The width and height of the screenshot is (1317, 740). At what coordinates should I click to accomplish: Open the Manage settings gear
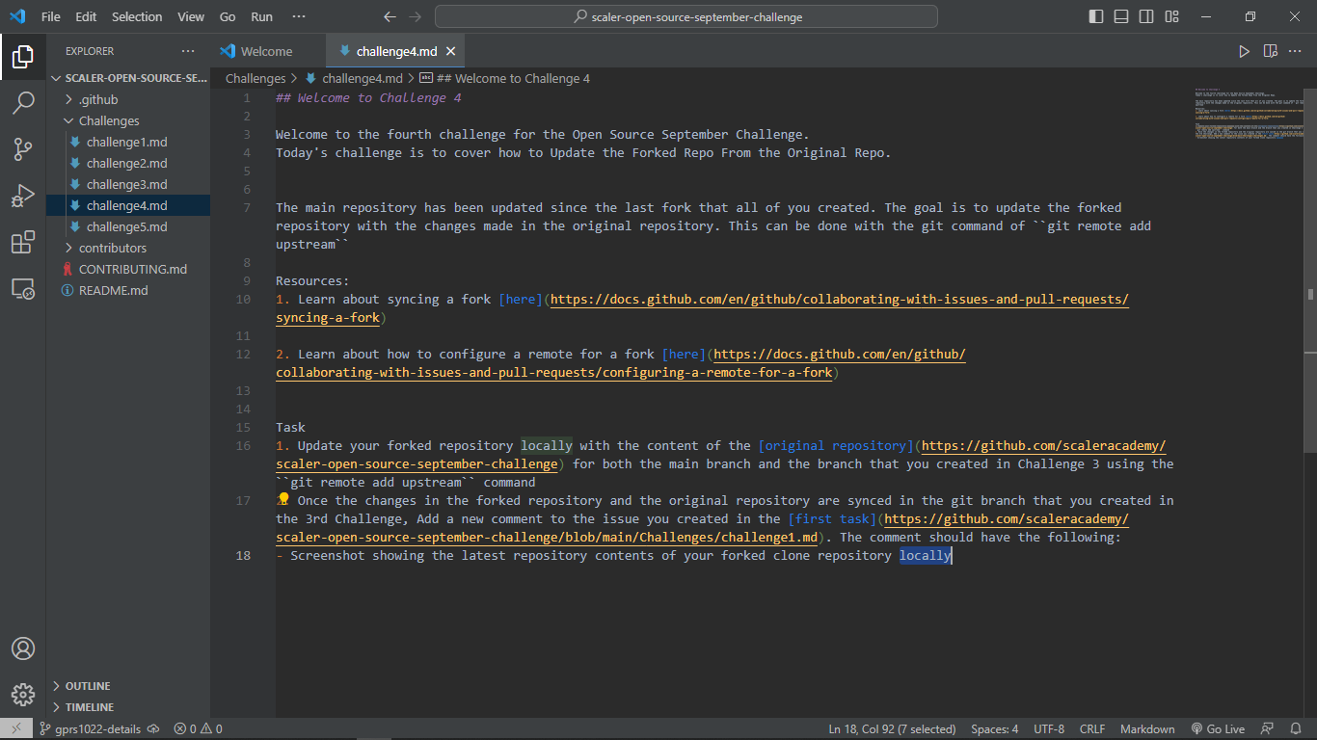click(23, 694)
